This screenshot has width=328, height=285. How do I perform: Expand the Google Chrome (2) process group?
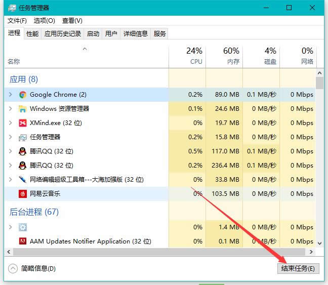[10, 95]
